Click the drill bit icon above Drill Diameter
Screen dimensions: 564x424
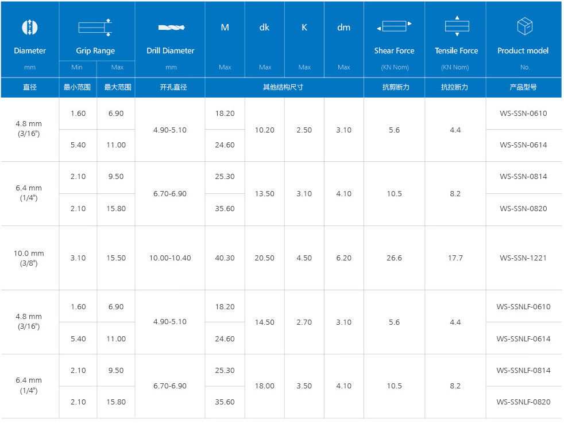pos(169,26)
